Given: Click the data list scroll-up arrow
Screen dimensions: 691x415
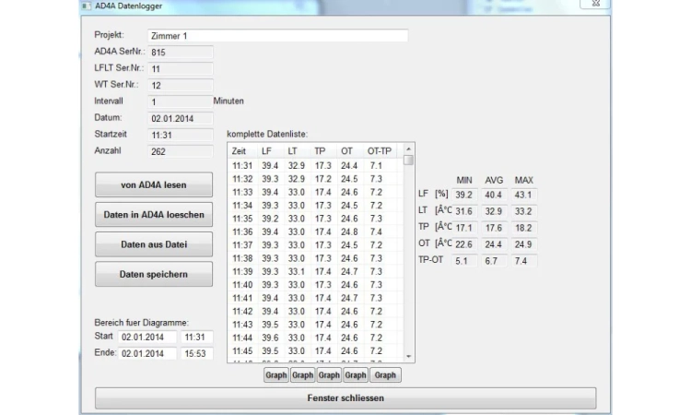Looking at the screenshot, I should point(408,148).
